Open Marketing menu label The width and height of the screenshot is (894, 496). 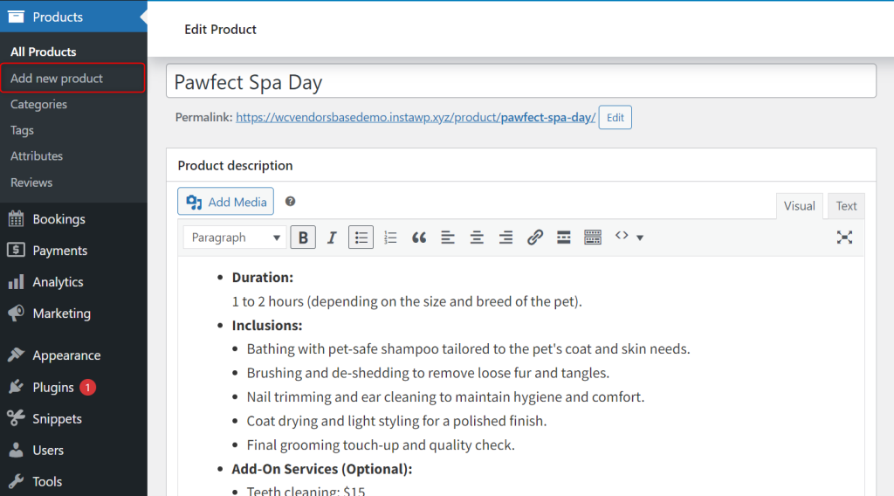62,313
